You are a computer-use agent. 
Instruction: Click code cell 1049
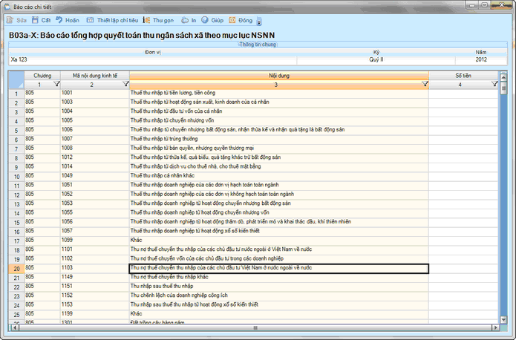[x=95, y=176]
